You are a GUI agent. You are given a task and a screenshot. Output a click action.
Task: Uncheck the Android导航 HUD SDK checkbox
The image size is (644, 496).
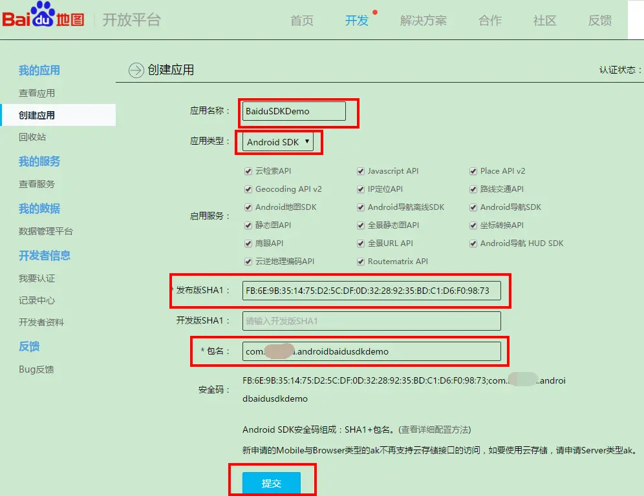[473, 243]
